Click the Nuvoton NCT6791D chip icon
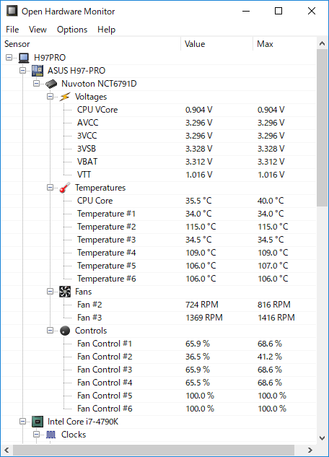 [x=51, y=84]
